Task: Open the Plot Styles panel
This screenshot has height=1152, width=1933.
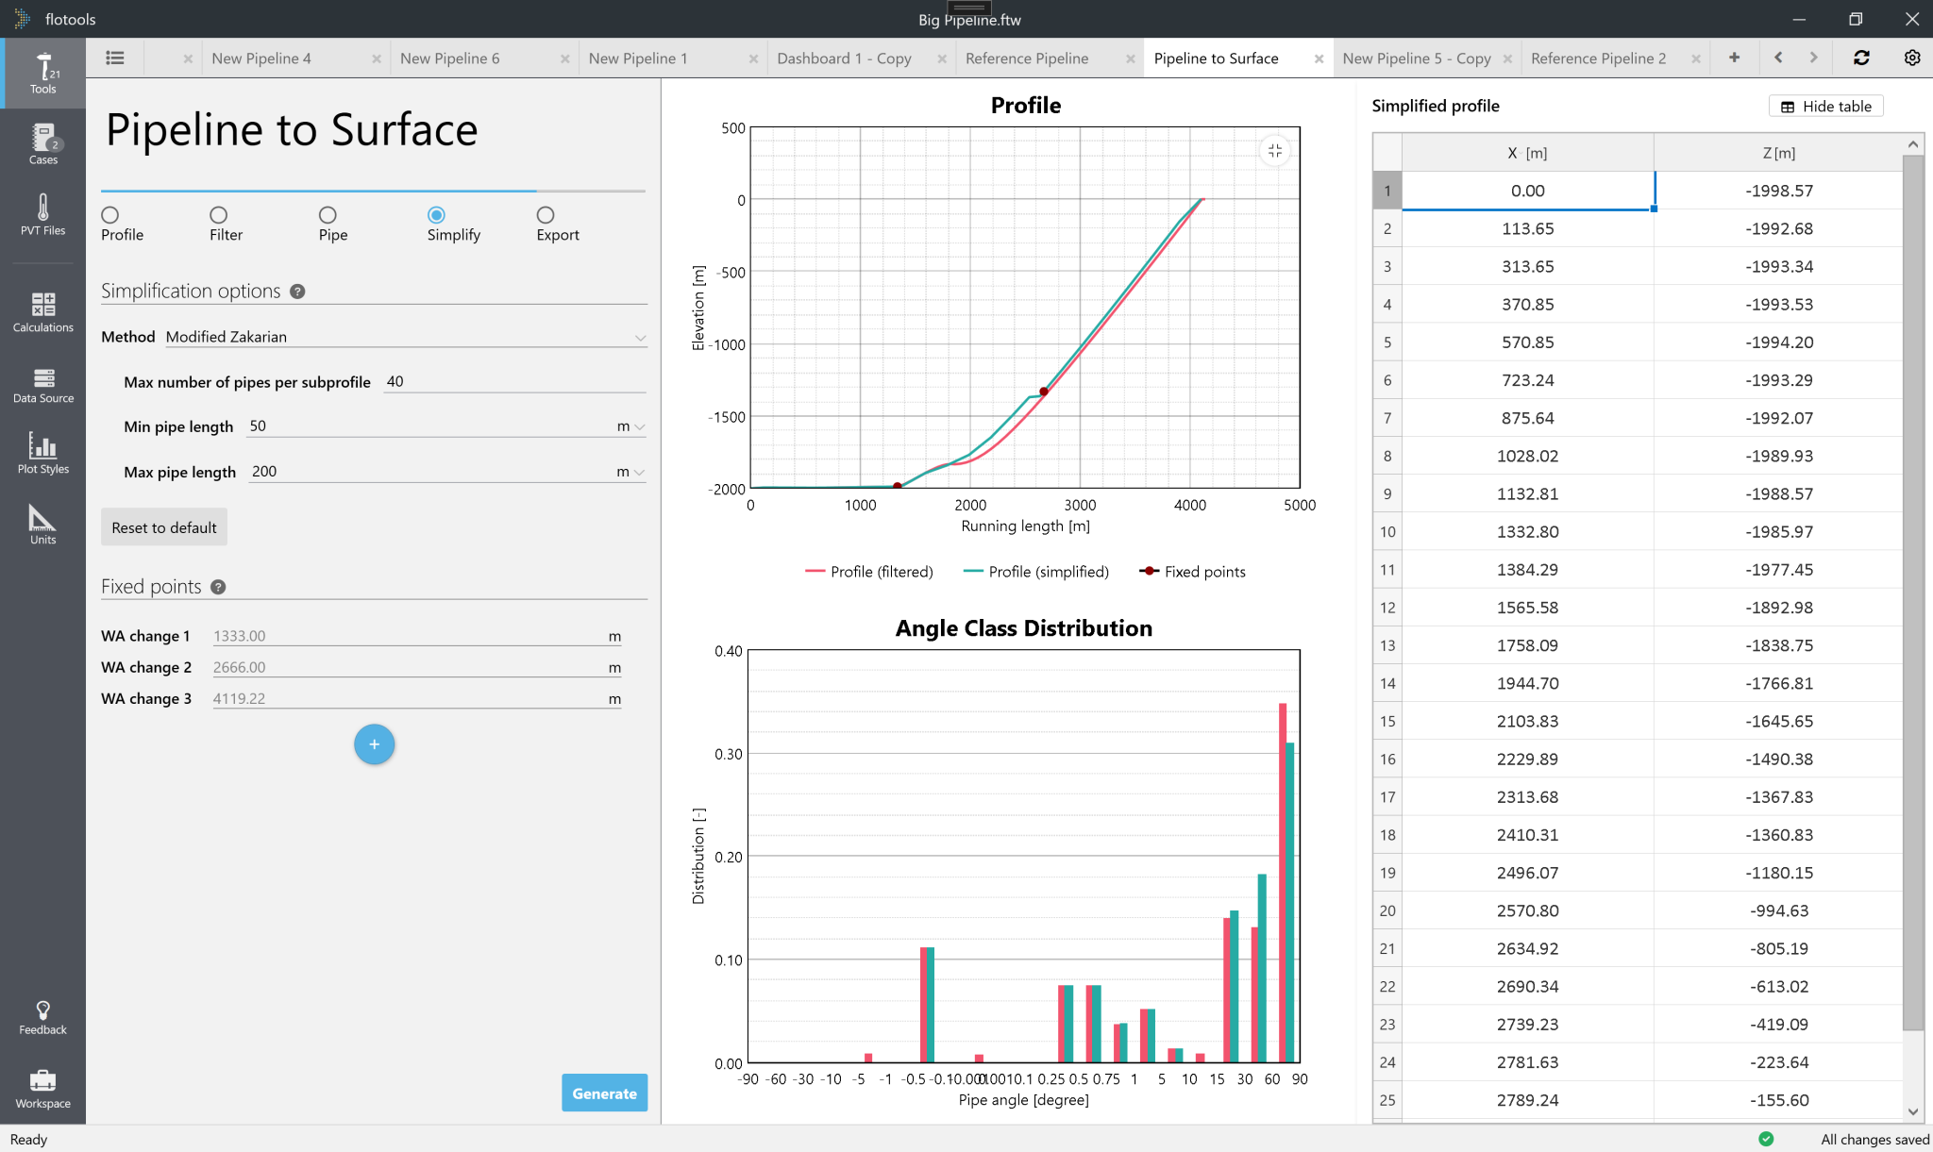Action: (42, 453)
